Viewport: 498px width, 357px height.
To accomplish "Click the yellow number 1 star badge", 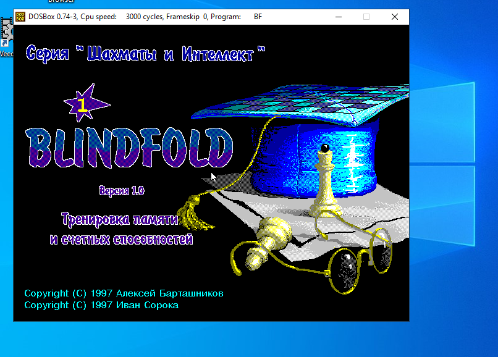I will click(85, 104).
